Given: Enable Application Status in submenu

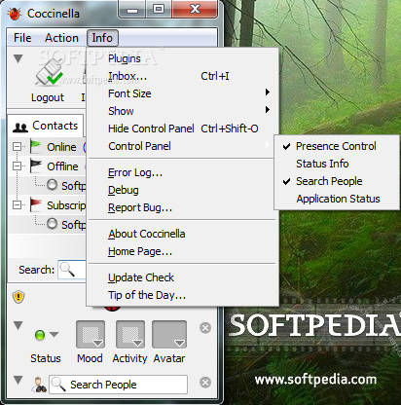Looking at the screenshot, I should coord(337,199).
